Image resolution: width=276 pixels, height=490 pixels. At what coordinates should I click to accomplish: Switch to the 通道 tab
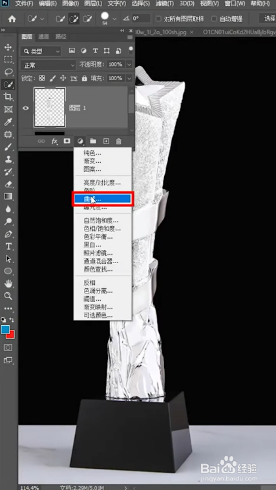pyautogui.click(x=43, y=37)
